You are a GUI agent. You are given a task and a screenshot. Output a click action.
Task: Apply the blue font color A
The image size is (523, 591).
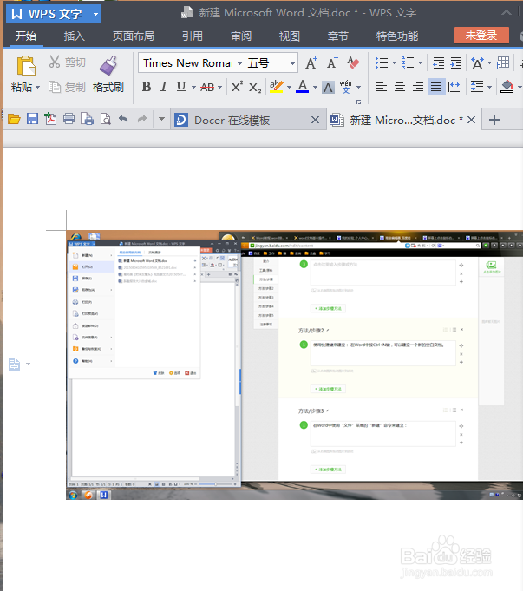pyautogui.click(x=303, y=87)
